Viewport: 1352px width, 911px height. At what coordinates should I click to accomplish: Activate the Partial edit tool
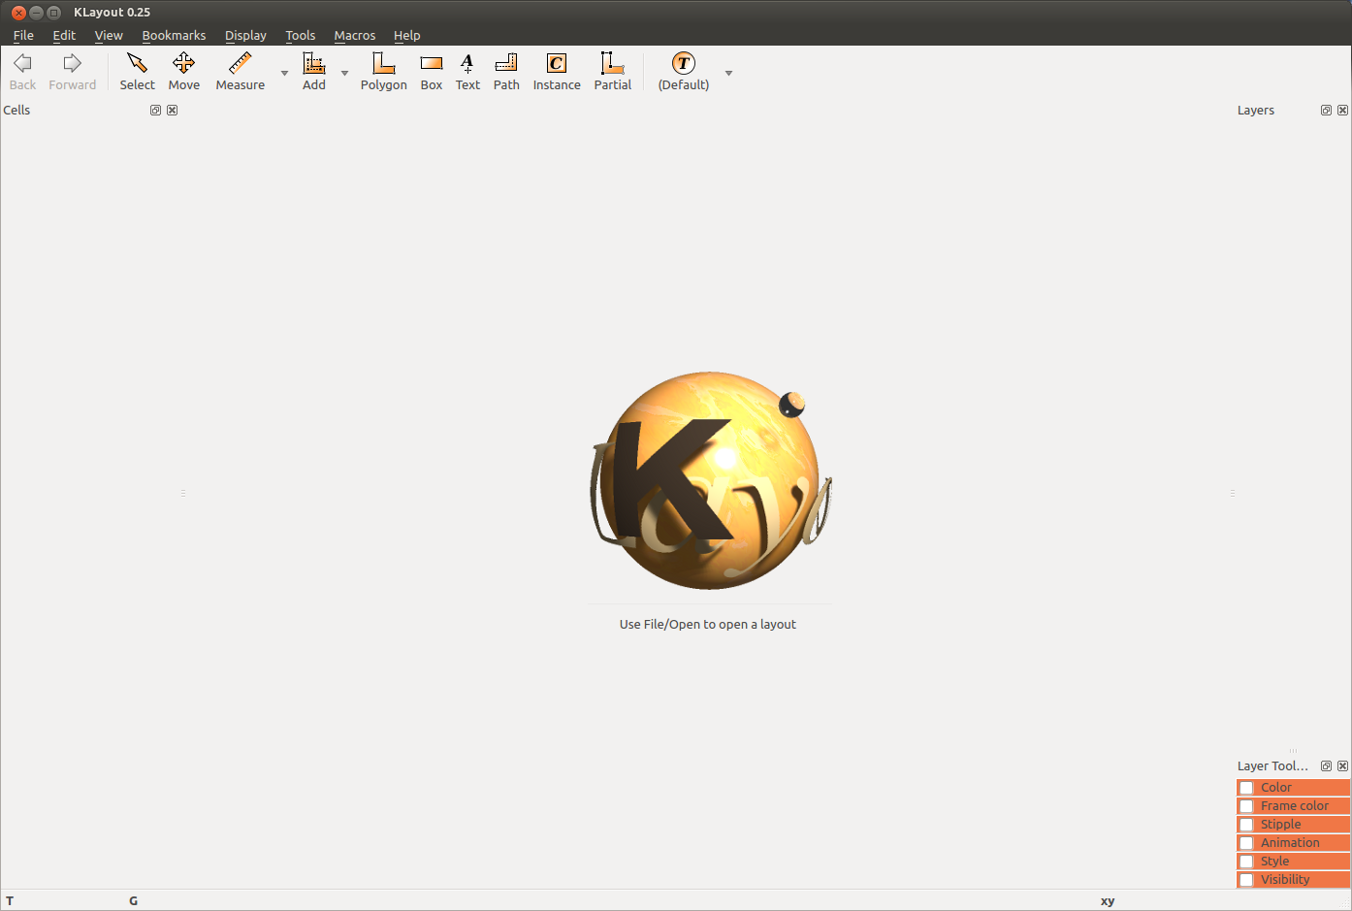(x=612, y=72)
